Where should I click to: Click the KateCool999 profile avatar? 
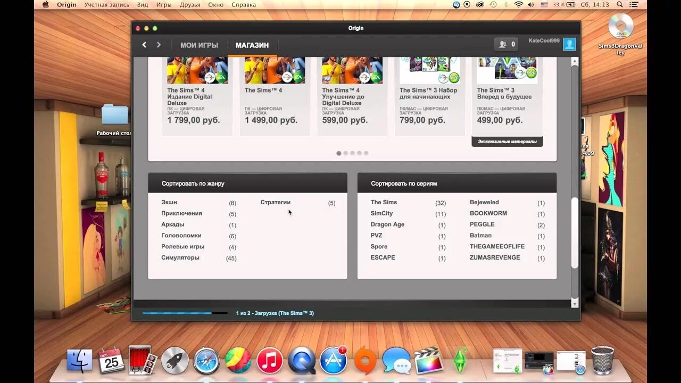coord(569,44)
